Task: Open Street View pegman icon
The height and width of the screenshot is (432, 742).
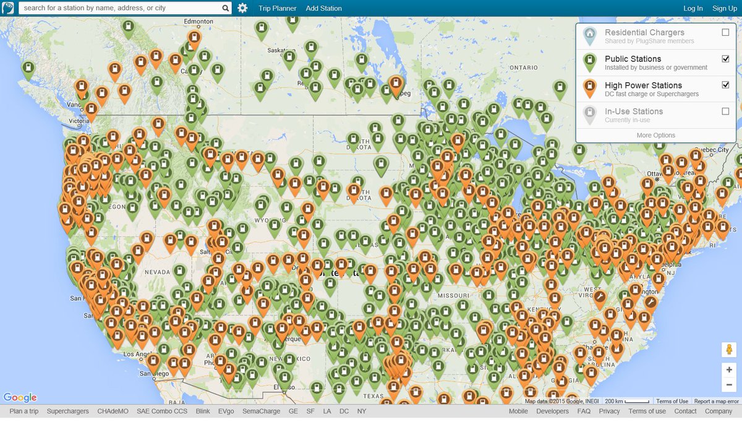Action: [729, 350]
